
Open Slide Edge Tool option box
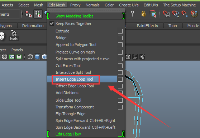coord(120,100)
